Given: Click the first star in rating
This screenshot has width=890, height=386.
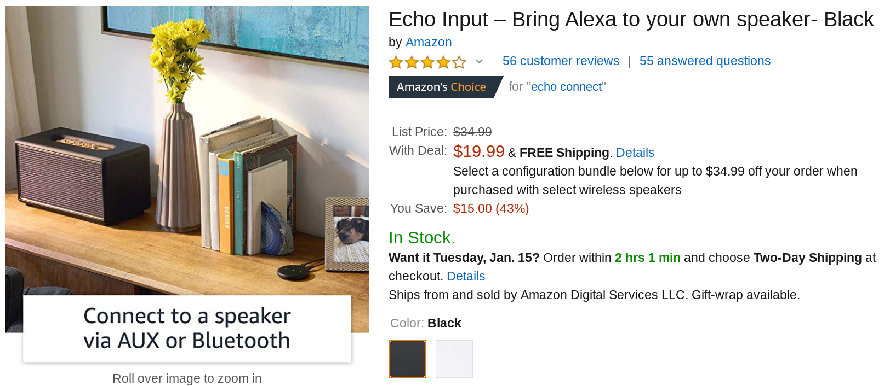Looking at the screenshot, I should [396, 62].
